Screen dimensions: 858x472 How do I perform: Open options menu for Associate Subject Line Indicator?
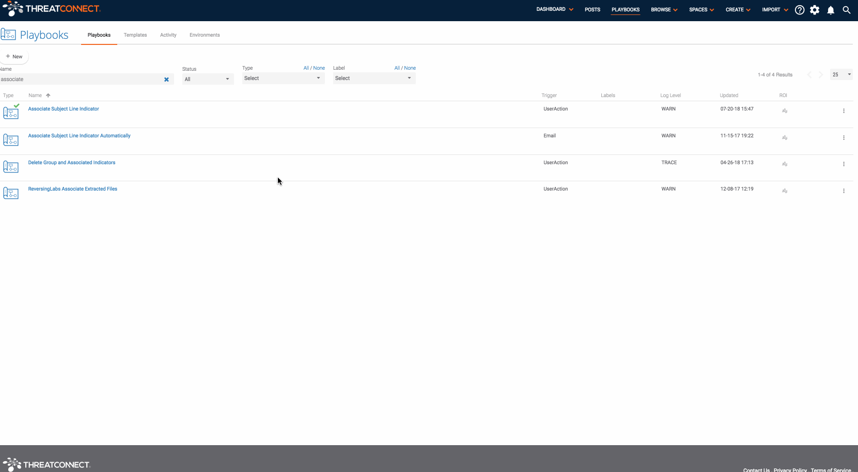(844, 111)
